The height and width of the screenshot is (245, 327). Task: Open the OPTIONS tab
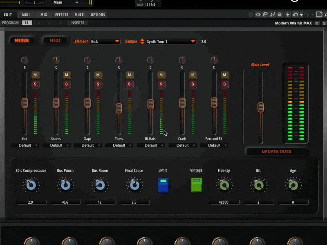98,15
